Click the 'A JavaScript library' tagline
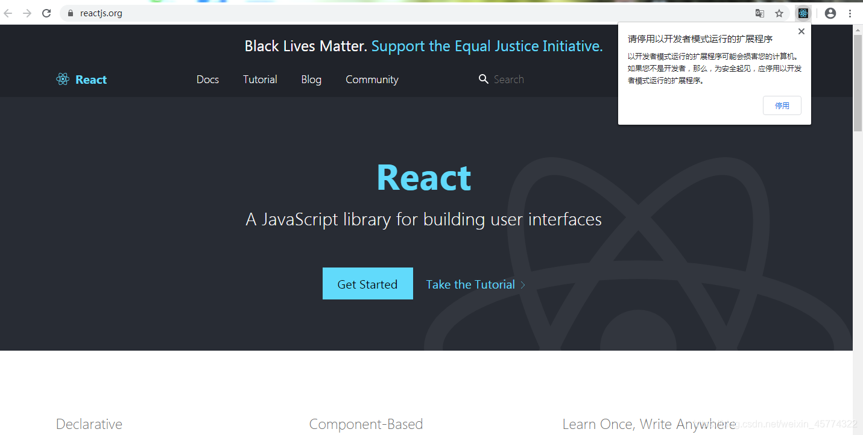 [x=424, y=219]
